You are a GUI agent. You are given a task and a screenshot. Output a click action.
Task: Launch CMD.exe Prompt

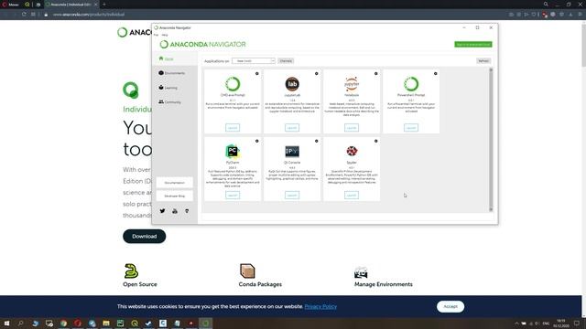click(x=233, y=128)
